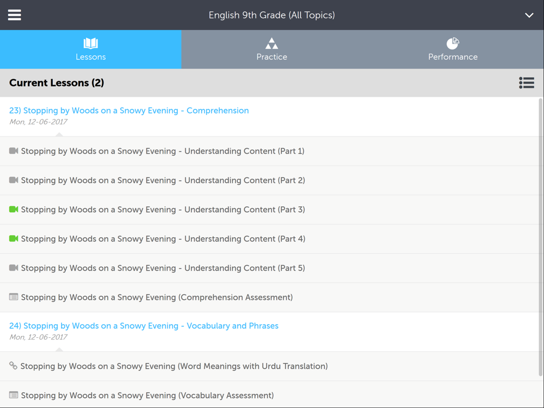Click the Comprehension Assessment quiz icon
This screenshot has width=544, height=408.
[14, 297]
